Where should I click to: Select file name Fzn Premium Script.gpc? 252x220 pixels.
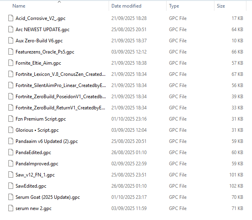point(41,119)
